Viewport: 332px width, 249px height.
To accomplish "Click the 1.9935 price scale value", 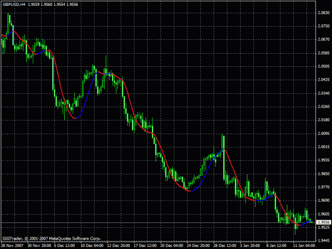I will pyautogui.click(x=324, y=160).
